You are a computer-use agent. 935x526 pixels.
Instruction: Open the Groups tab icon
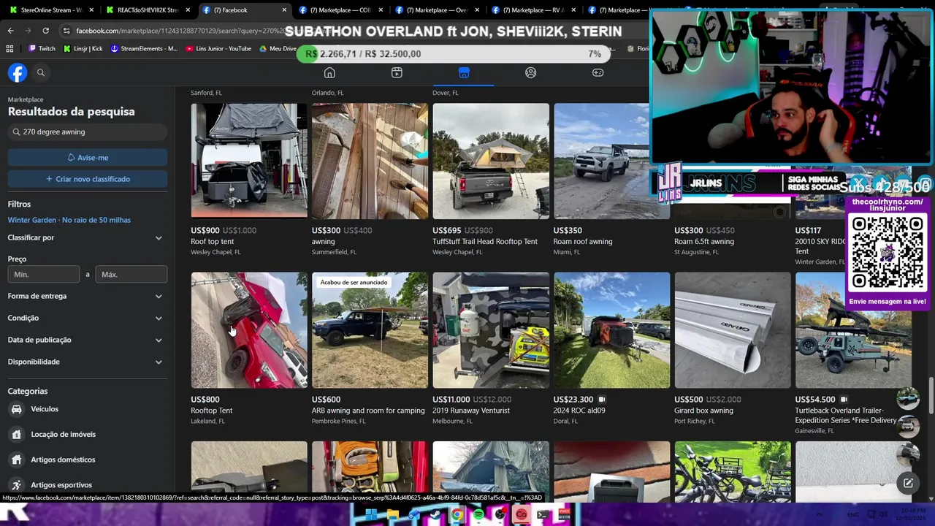[531, 72]
